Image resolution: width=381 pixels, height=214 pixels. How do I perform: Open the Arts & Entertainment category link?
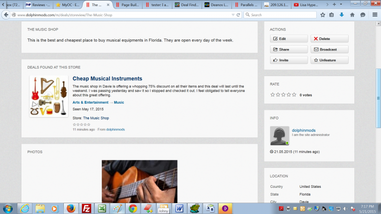click(x=90, y=102)
